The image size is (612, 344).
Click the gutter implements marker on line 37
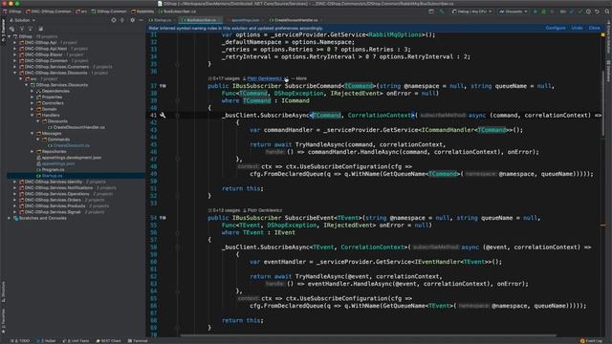[x=163, y=86]
